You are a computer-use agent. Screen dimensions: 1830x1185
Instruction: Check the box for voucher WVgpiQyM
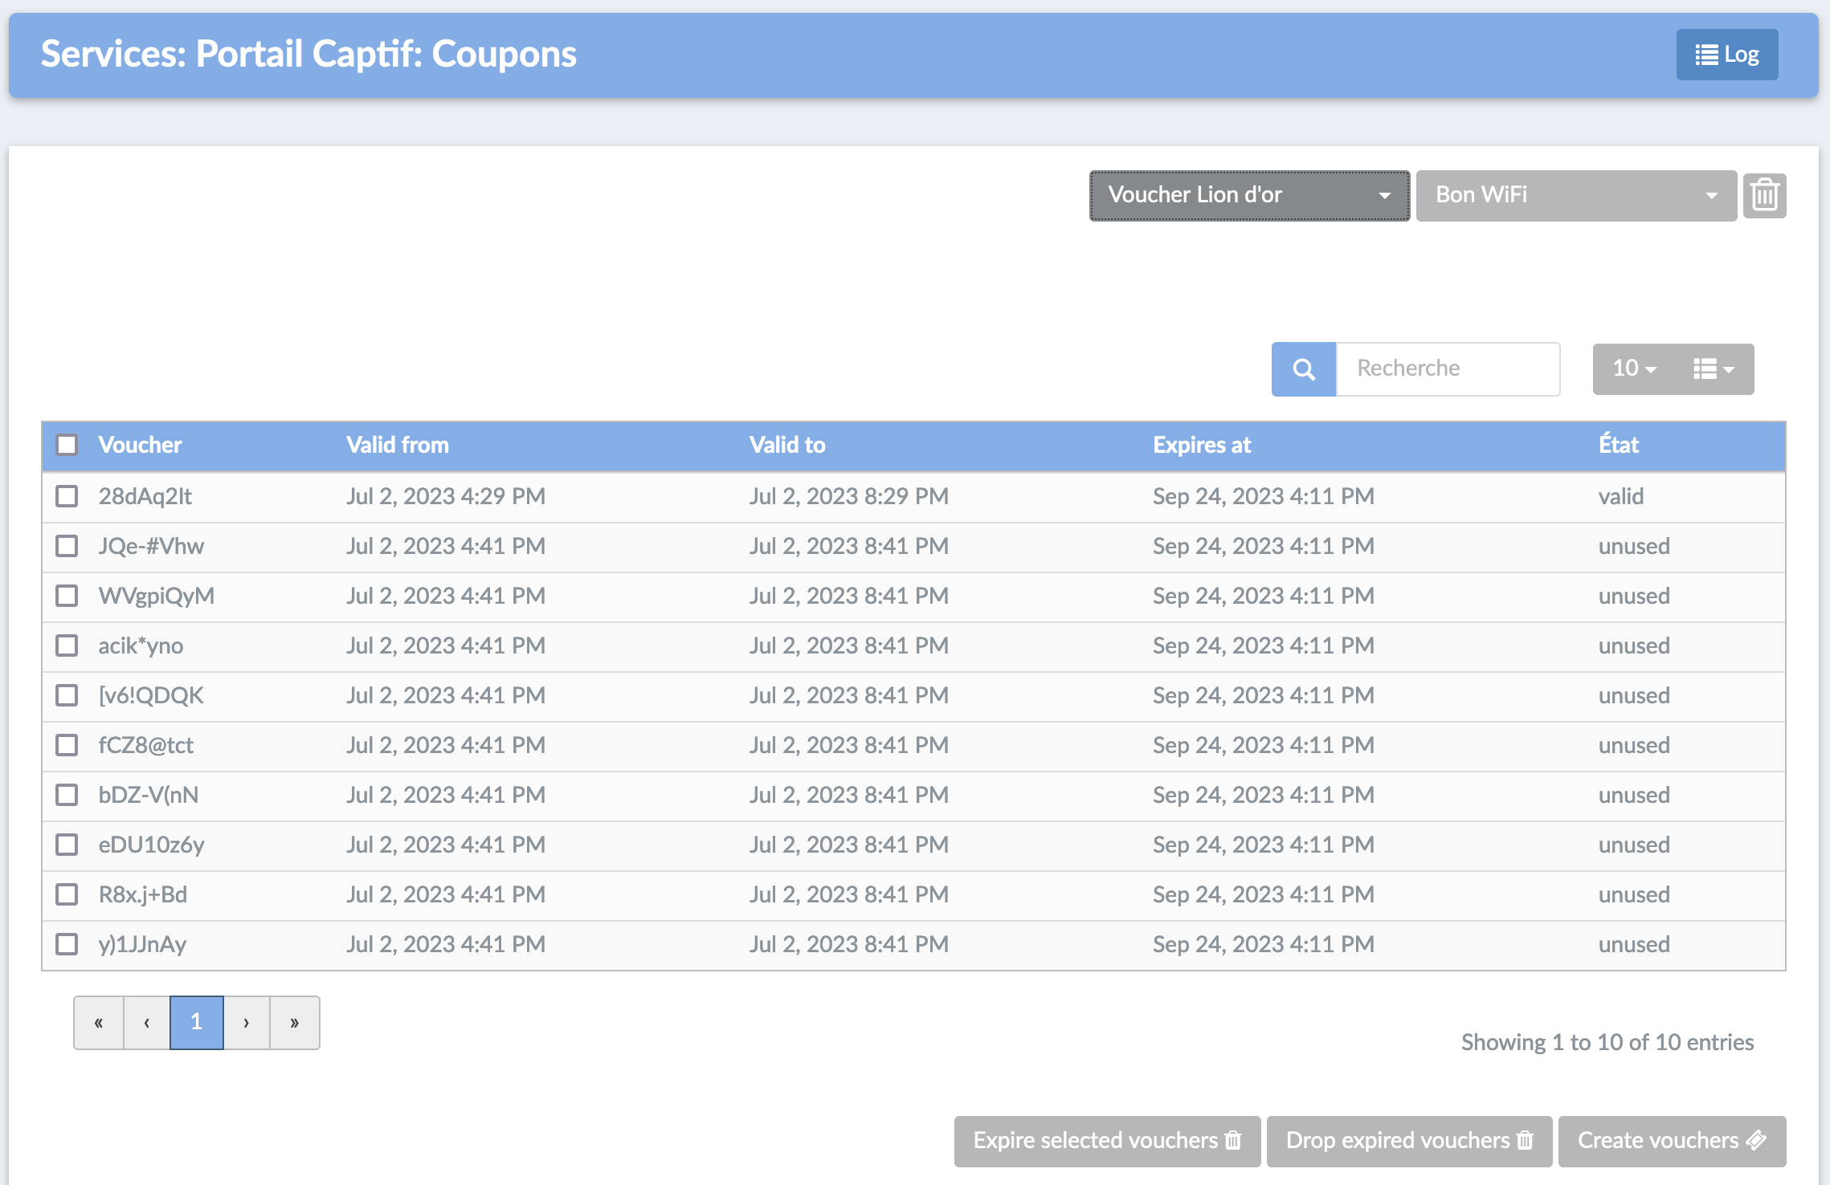[x=67, y=596]
